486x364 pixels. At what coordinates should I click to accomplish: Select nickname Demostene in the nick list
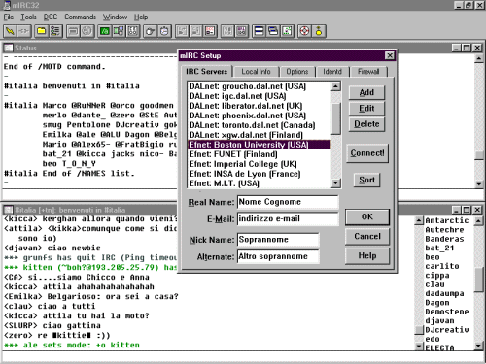point(447,312)
